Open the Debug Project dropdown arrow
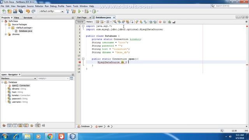The width and height of the screenshot is (249, 140). coord(90,11)
